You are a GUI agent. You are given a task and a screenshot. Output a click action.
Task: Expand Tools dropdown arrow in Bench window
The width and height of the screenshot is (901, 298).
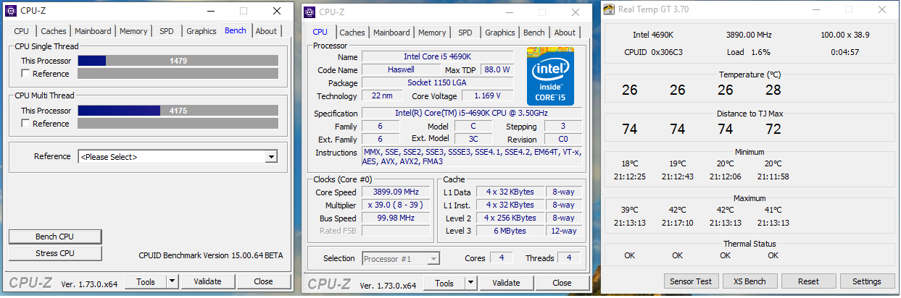tap(172, 281)
